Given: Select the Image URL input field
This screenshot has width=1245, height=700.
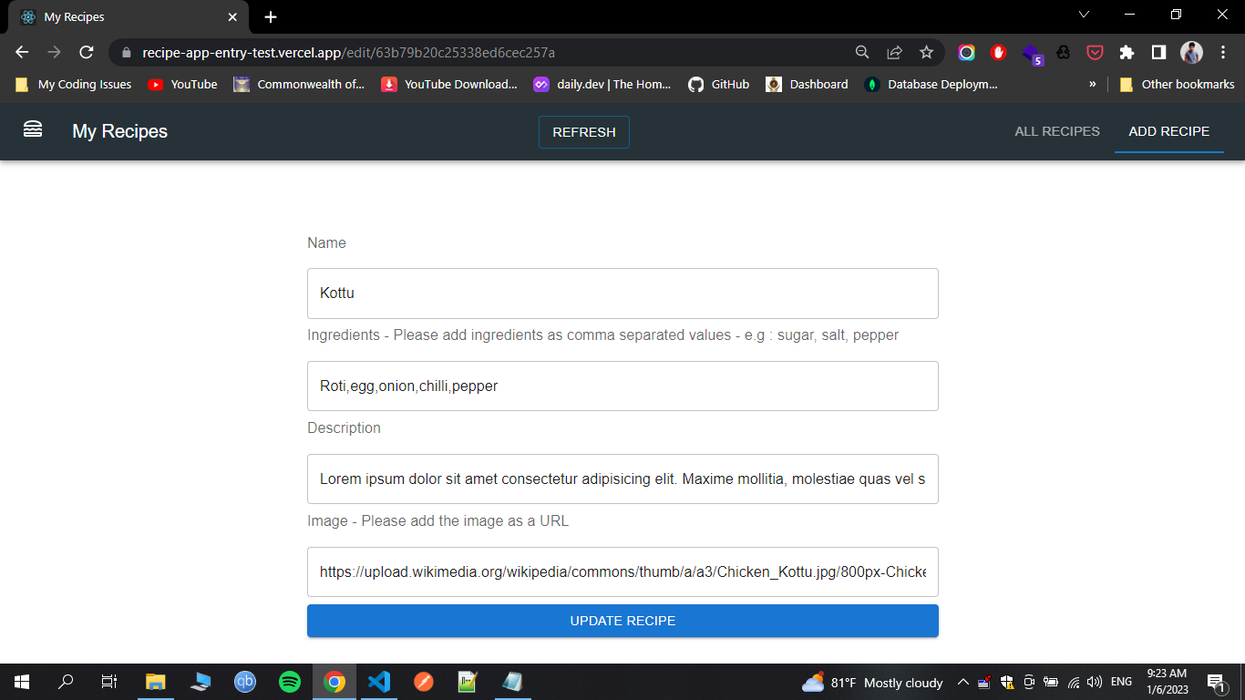Looking at the screenshot, I should tap(622, 571).
